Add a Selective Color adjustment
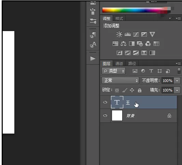This screenshot has width=182, height=165. [144, 53]
